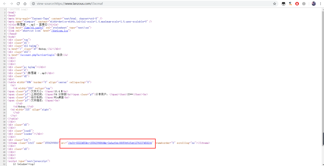Open the red Opera-style extension icon
The image size is (324, 166).
[297, 4]
